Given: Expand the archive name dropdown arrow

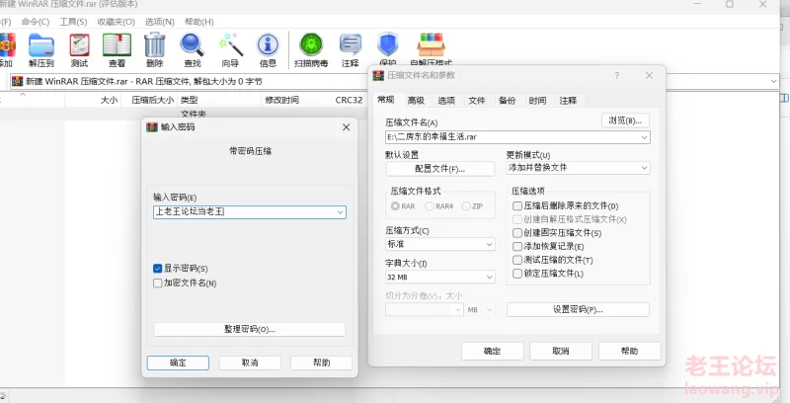Looking at the screenshot, I should [x=644, y=137].
